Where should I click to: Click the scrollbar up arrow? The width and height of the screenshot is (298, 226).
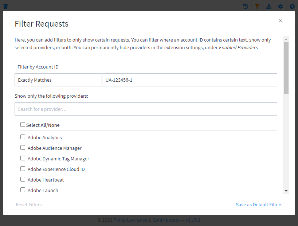(x=286, y=39)
